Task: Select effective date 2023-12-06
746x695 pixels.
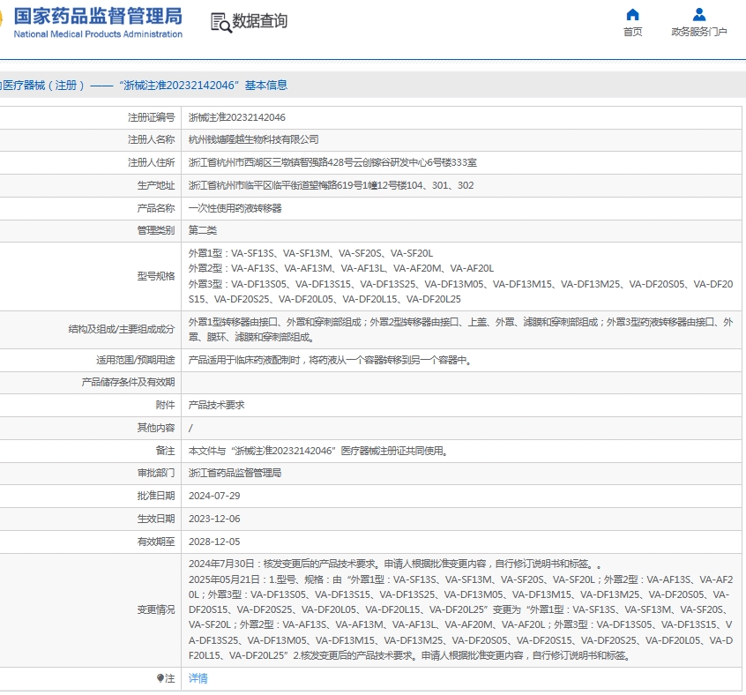Action: [214, 519]
